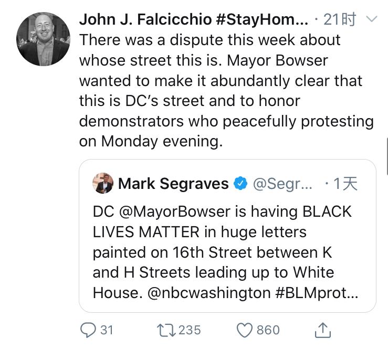The image size is (388, 349).
Task: Tap the retweet arrows icon
Action: (x=166, y=330)
